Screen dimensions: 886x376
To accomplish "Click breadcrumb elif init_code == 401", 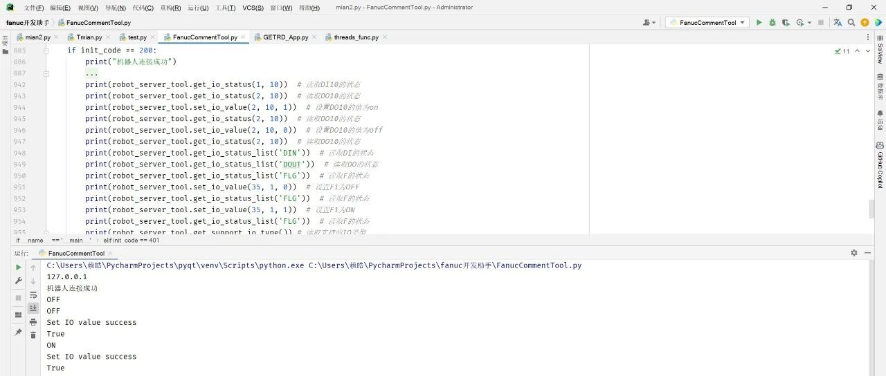I will pyautogui.click(x=131, y=240).
